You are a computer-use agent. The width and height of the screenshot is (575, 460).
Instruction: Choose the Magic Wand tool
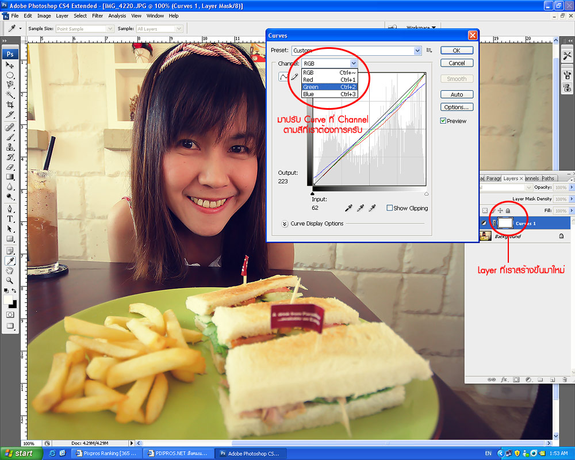[10, 95]
